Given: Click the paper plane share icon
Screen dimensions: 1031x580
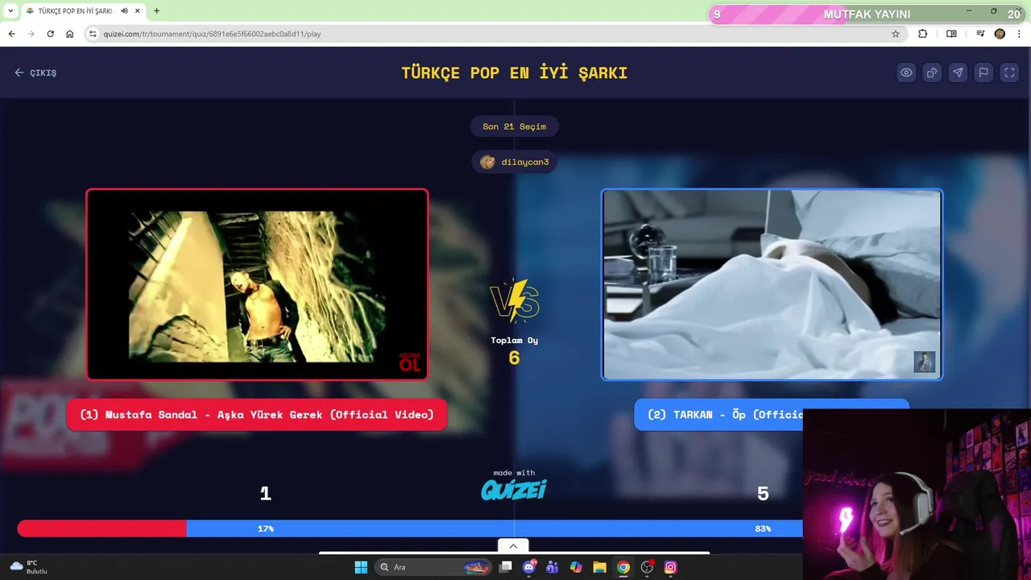Looking at the screenshot, I should (x=958, y=72).
